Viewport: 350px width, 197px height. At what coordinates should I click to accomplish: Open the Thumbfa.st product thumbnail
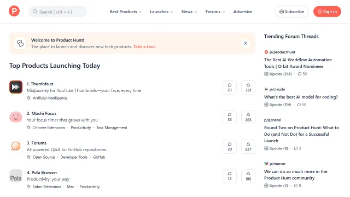click(x=16, y=87)
